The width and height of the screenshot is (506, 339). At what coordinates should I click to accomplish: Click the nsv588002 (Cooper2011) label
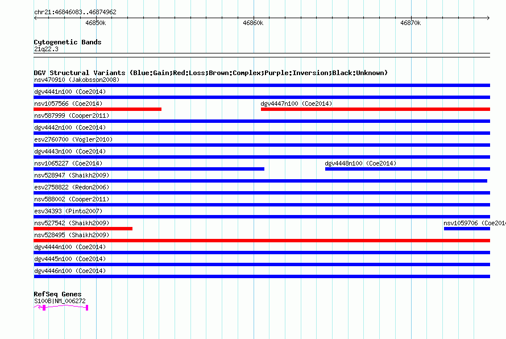pos(72,199)
